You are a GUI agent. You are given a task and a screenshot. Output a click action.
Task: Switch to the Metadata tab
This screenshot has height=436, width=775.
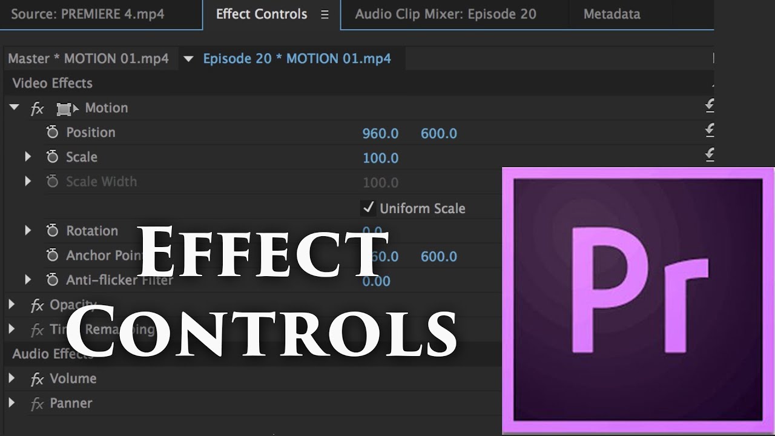pos(612,14)
